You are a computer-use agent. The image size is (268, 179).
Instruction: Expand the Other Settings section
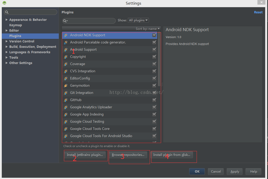click(6, 63)
